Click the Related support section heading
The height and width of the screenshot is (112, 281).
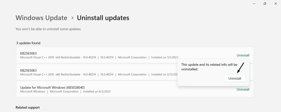click(x=27, y=107)
